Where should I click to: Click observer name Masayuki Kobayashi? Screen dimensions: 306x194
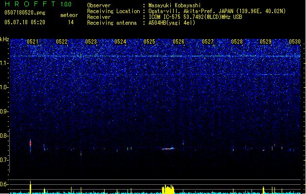pyautogui.click(x=175, y=5)
